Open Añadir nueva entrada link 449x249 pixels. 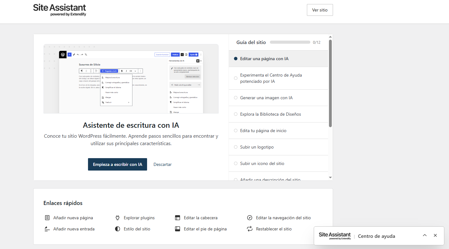(74, 229)
